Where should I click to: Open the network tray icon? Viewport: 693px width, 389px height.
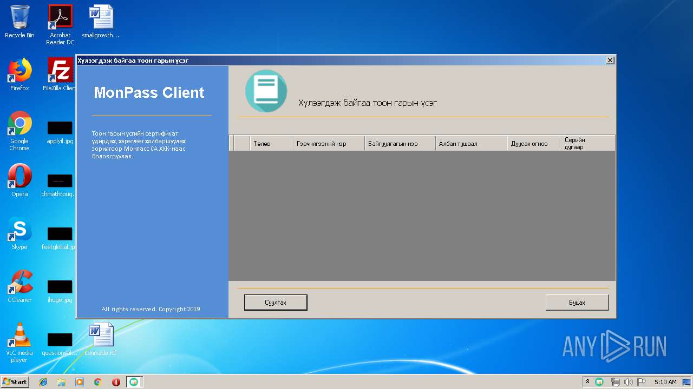[x=615, y=382]
